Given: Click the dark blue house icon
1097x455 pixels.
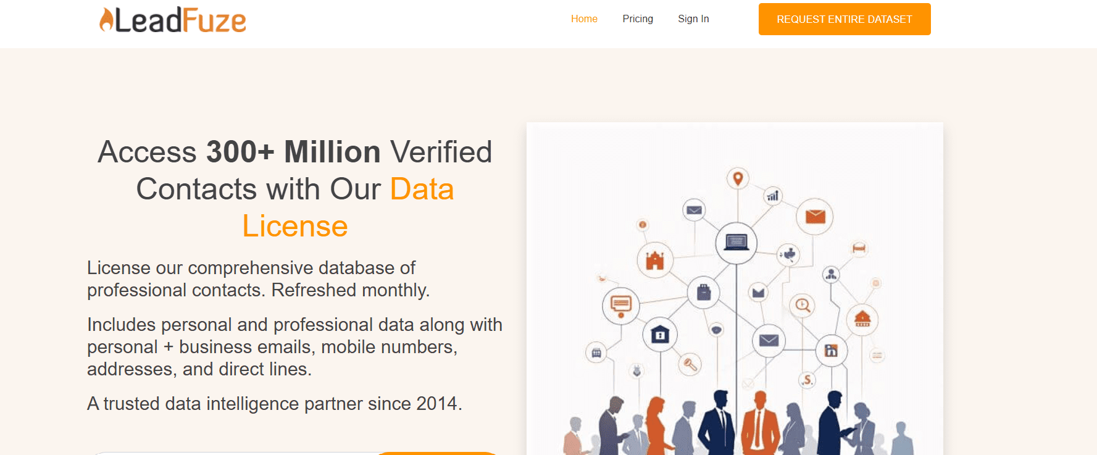Looking at the screenshot, I should click(660, 335).
